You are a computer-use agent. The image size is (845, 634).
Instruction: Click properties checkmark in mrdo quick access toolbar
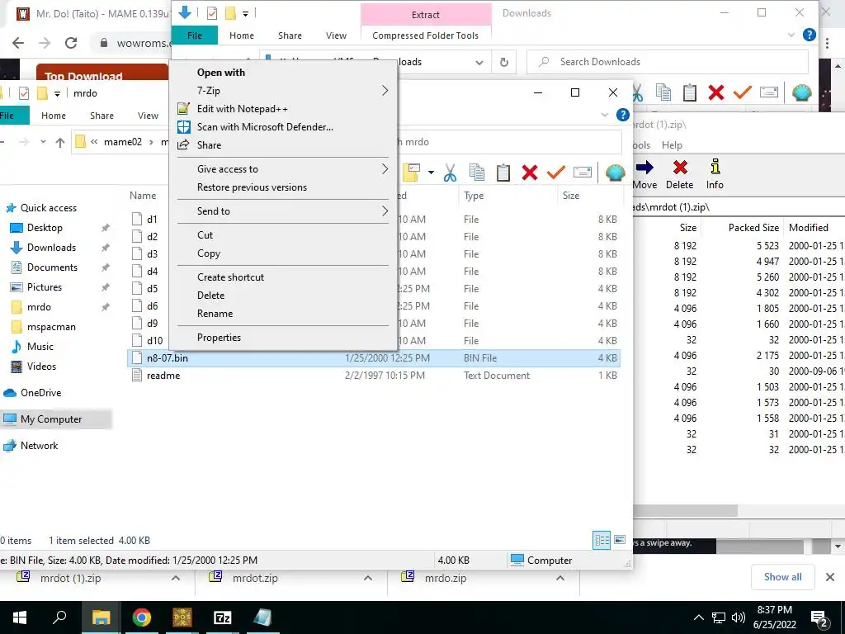(24, 93)
